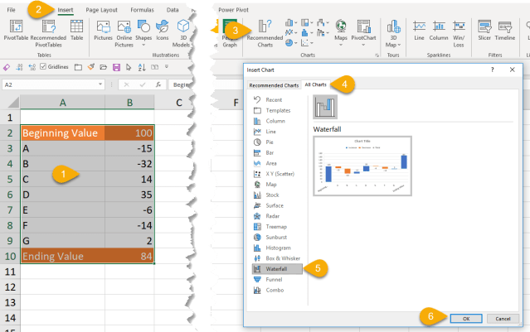Open the 3D Models menu

tap(182, 33)
